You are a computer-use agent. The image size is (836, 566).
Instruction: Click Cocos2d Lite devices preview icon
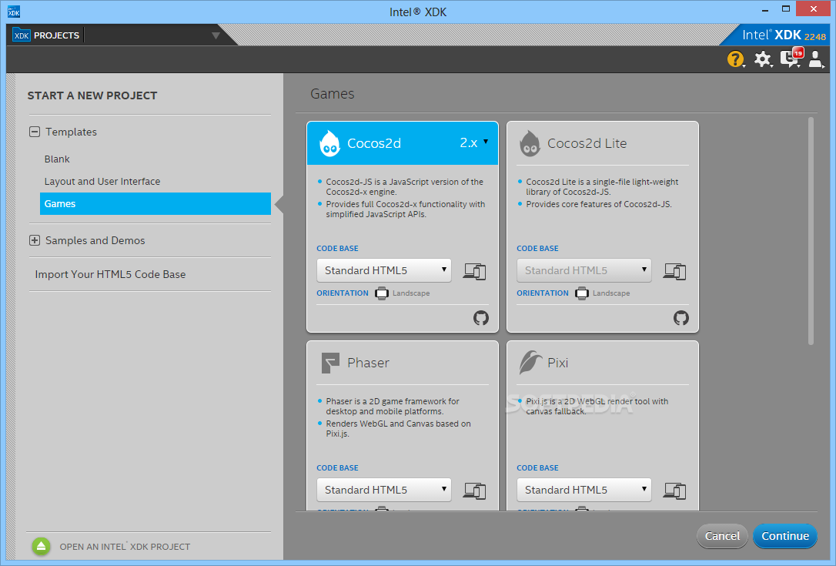coord(674,272)
